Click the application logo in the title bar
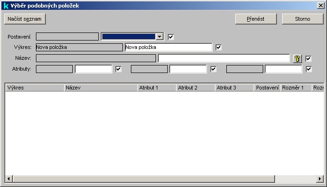Viewport: 327px width, 187px height. click(x=6, y=6)
